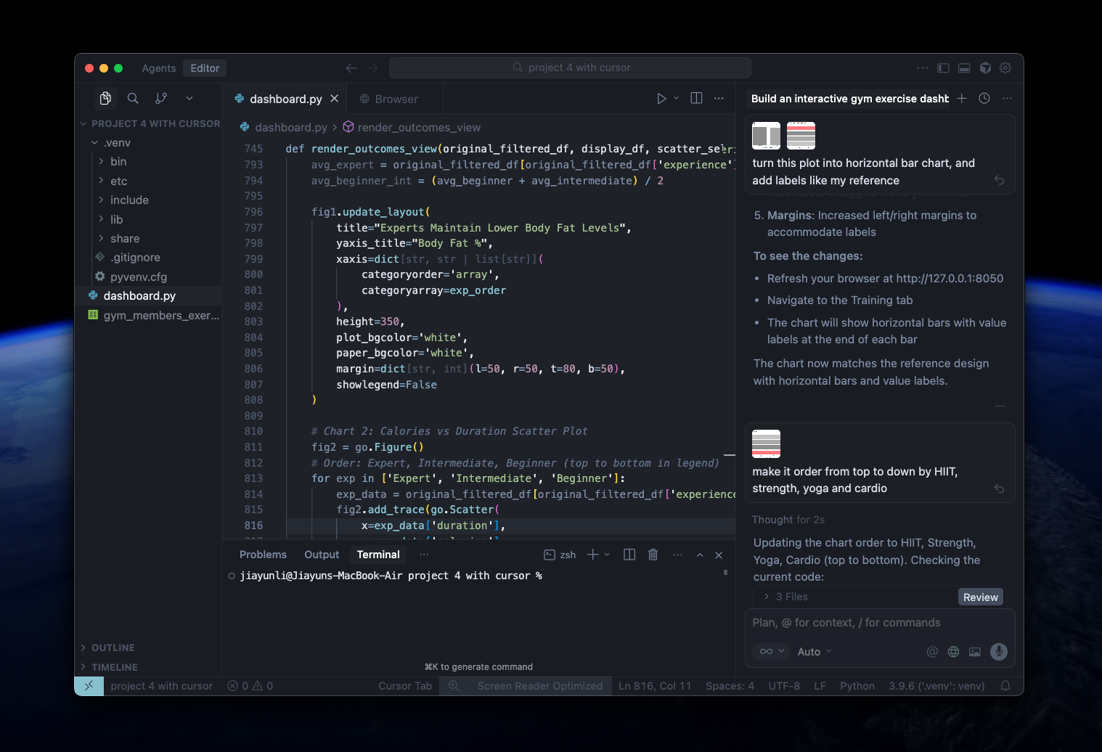Click the microphone icon in the chat input

(x=999, y=651)
